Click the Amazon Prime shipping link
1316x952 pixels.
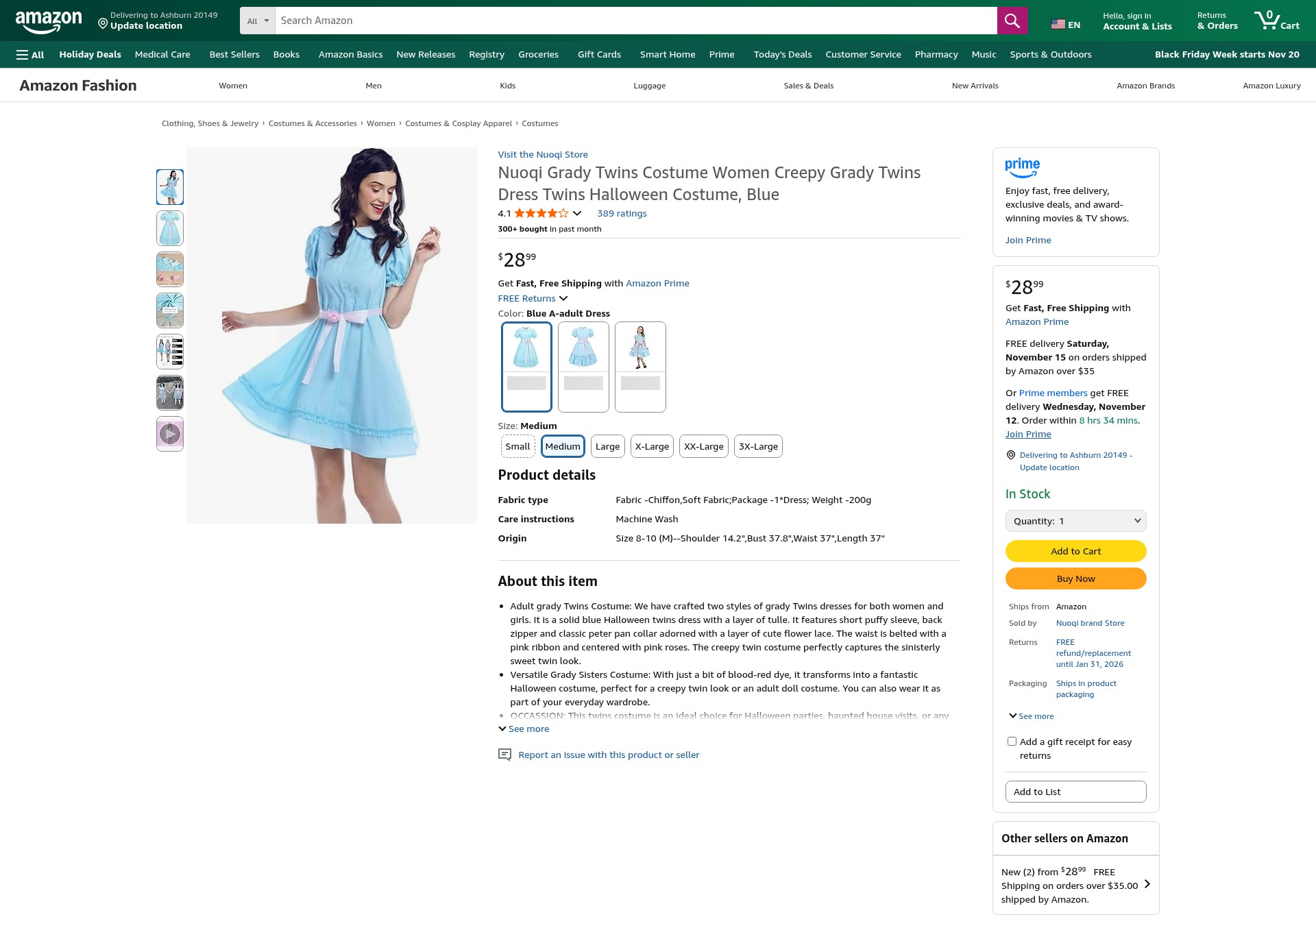657,284
